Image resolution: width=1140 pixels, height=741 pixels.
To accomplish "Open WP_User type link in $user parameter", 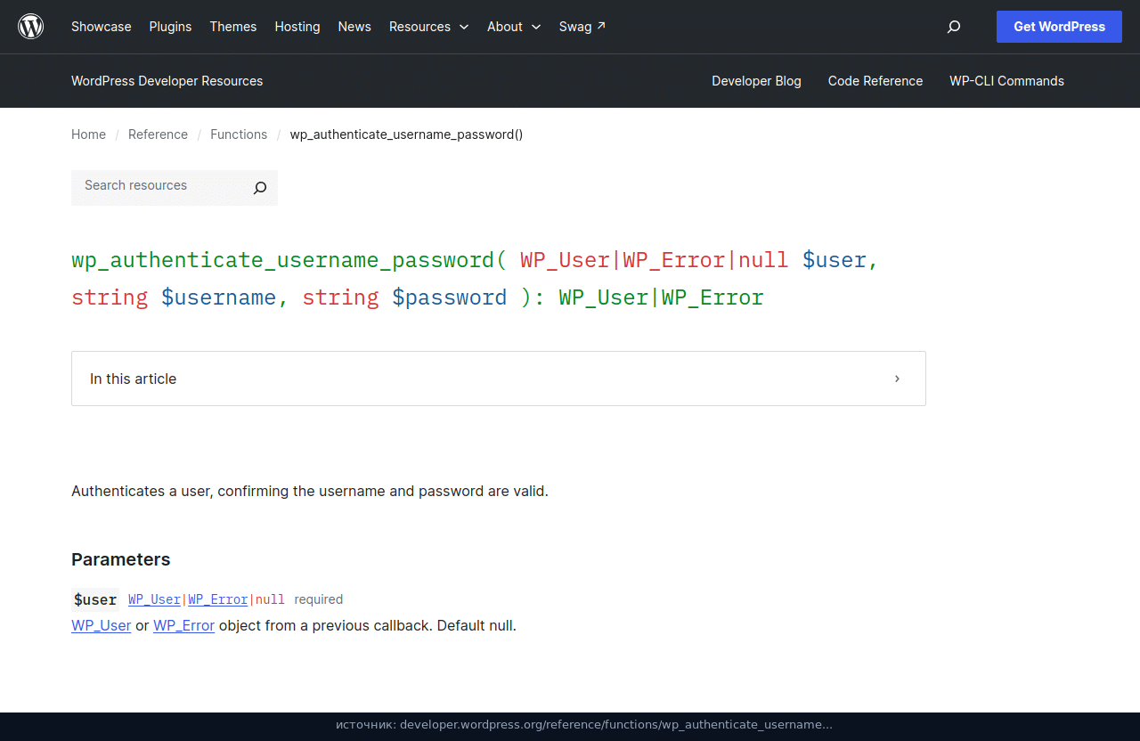I will [154, 599].
